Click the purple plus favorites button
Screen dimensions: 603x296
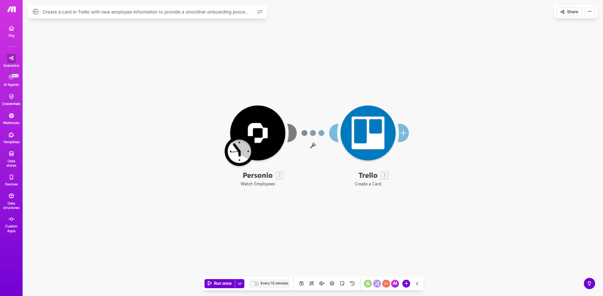point(406,283)
